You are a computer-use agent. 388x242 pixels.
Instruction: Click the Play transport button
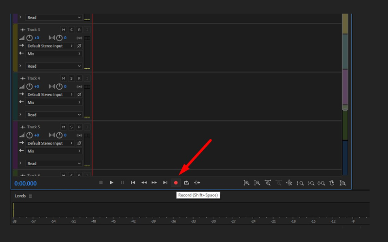click(x=112, y=182)
